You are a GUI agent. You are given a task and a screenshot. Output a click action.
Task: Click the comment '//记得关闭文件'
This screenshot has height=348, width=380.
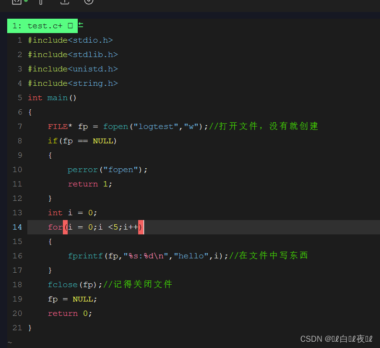pos(138,284)
